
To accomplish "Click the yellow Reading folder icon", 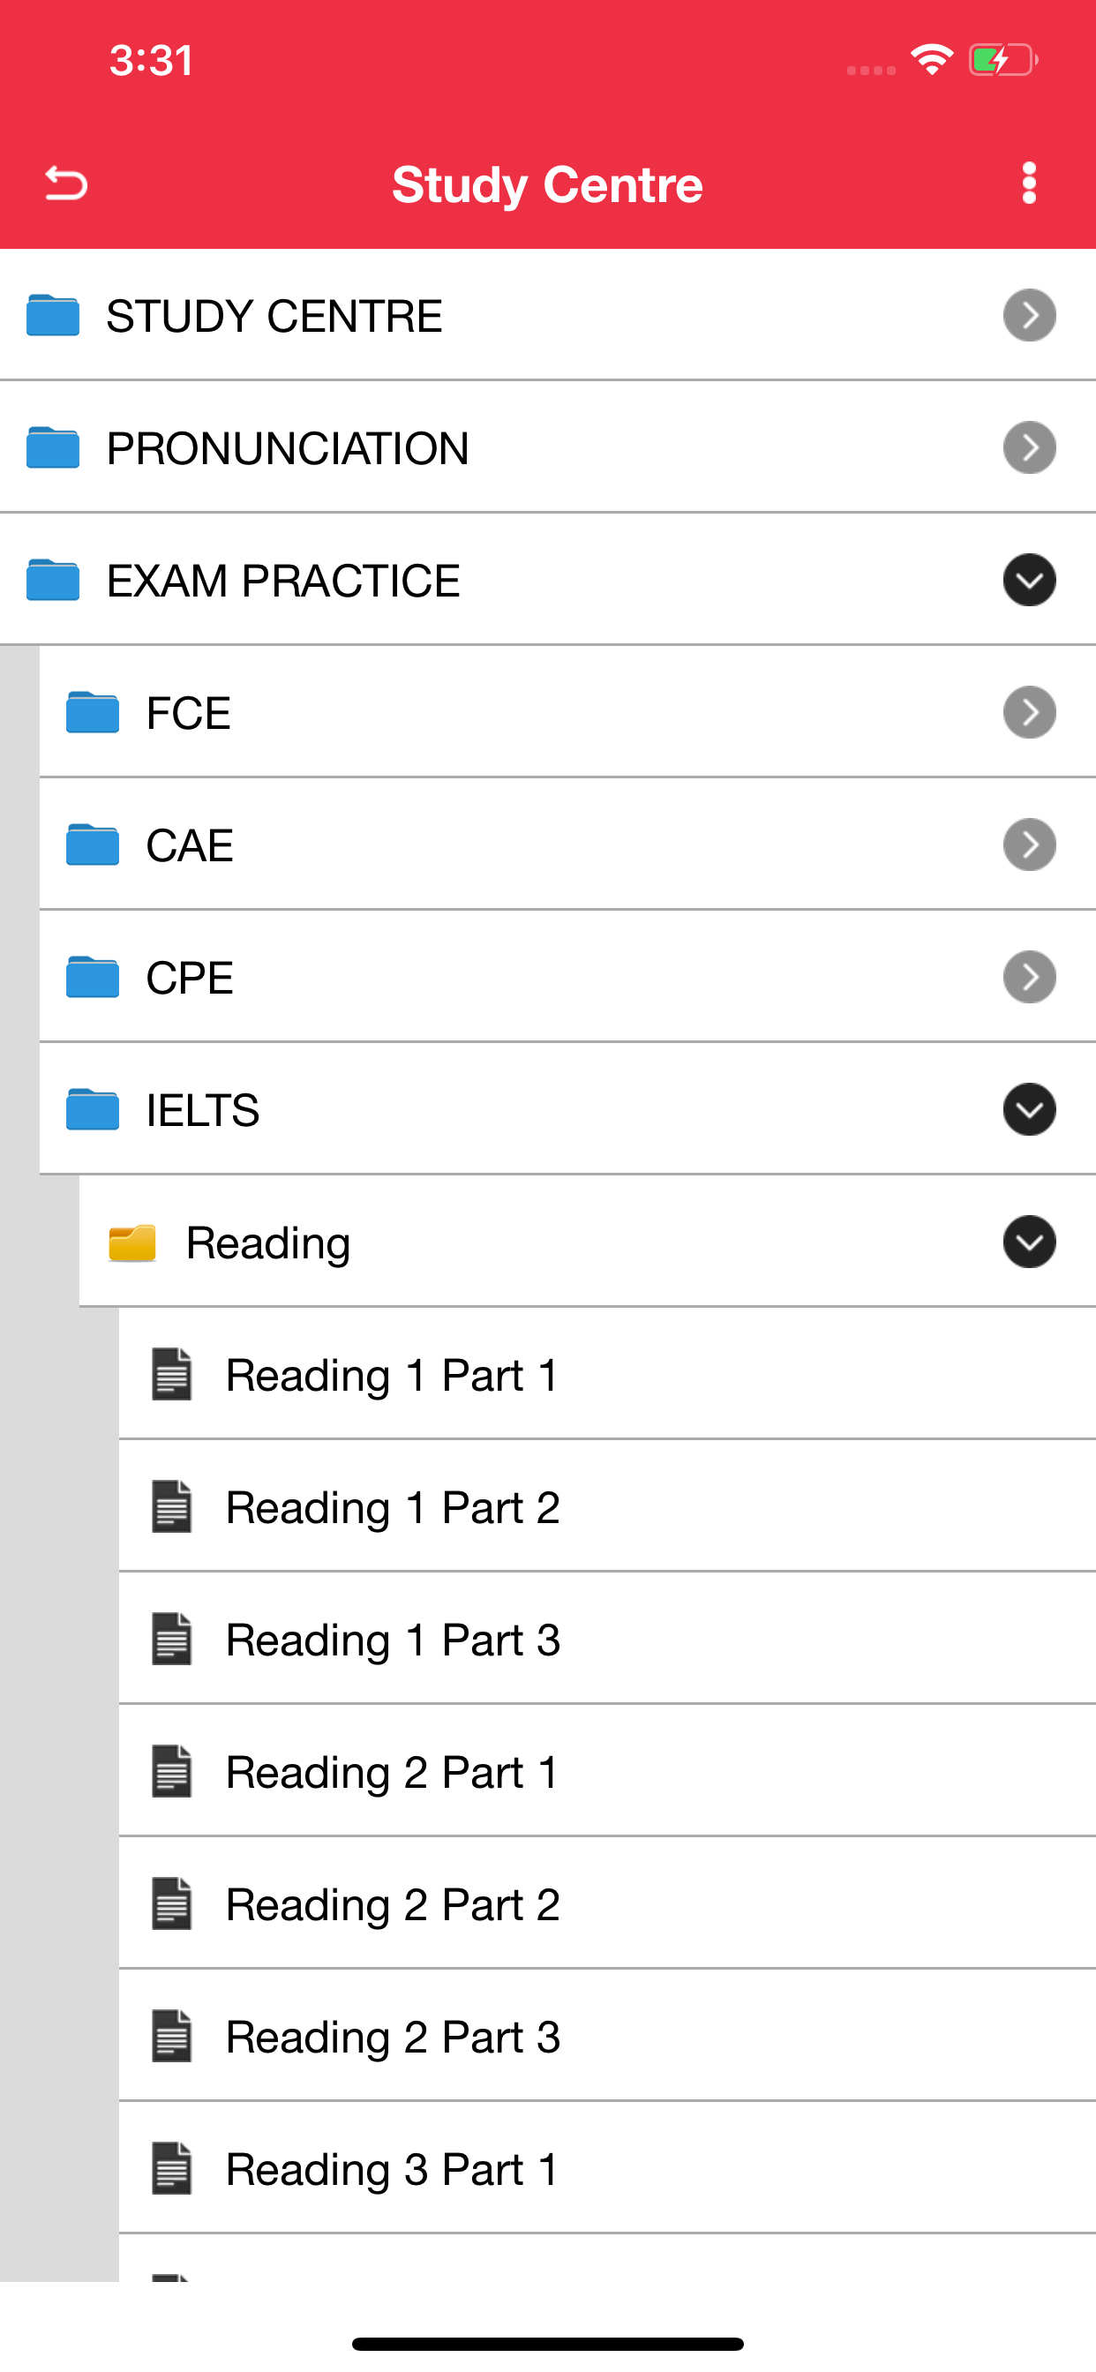I will 133,1242.
